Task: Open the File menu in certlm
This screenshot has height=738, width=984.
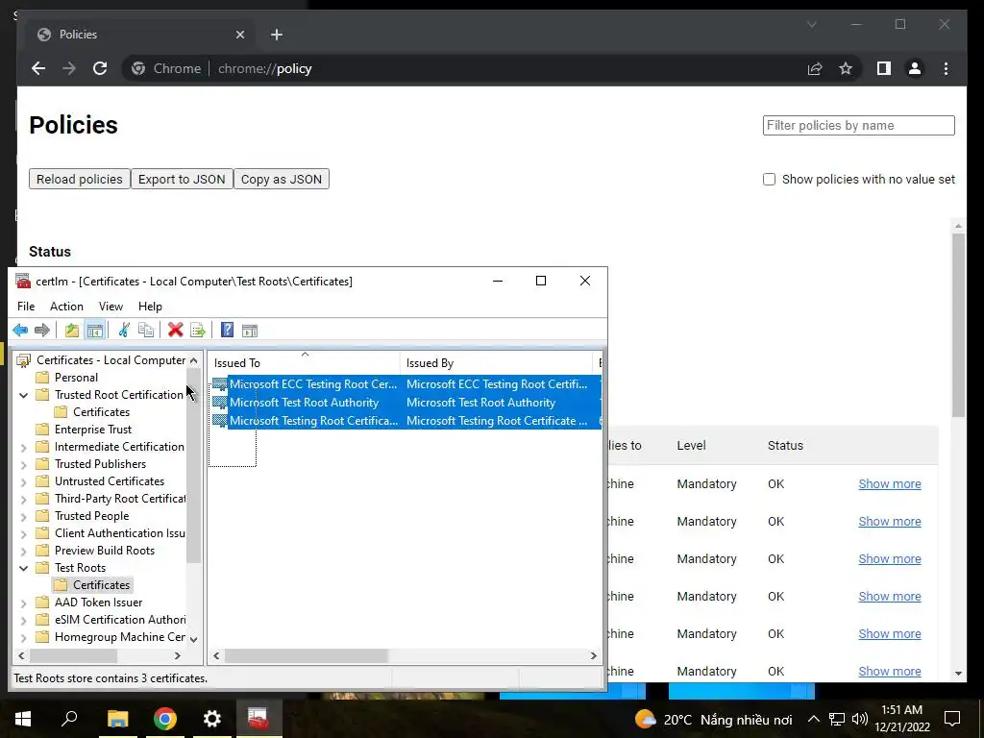Action: click(x=26, y=307)
